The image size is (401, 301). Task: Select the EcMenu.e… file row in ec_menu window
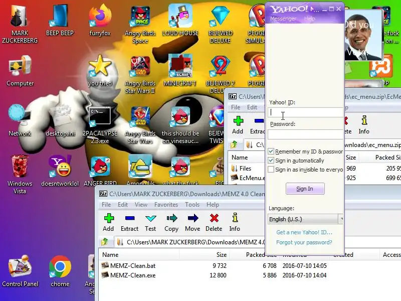tap(247, 178)
